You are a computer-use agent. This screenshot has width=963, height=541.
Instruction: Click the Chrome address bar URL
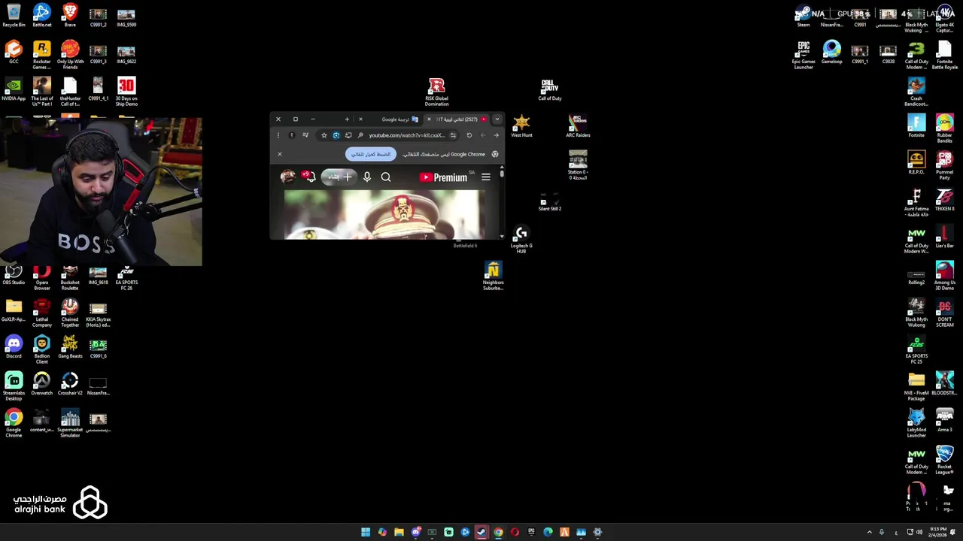tap(407, 135)
